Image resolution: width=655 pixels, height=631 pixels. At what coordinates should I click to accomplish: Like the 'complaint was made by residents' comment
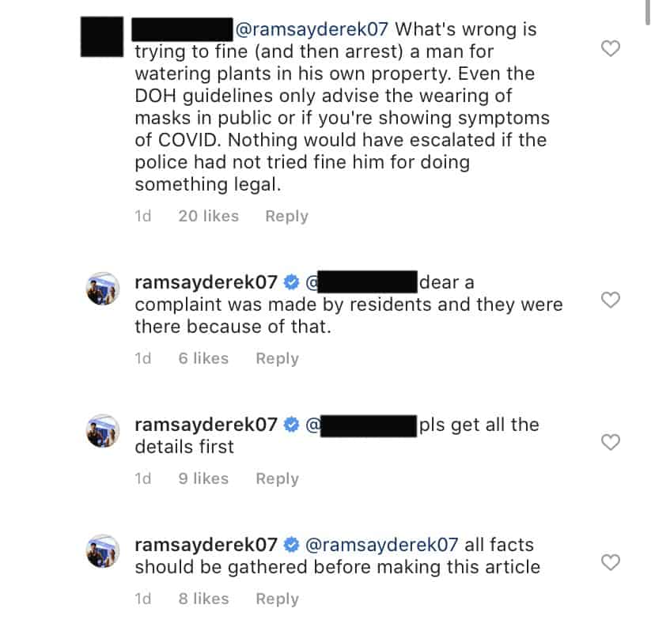[610, 300]
